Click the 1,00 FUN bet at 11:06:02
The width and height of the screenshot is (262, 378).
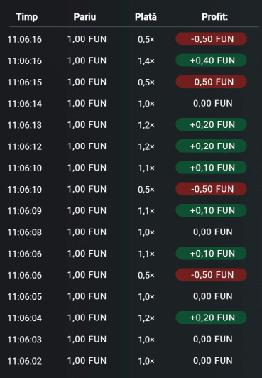click(x=87, y=361)
